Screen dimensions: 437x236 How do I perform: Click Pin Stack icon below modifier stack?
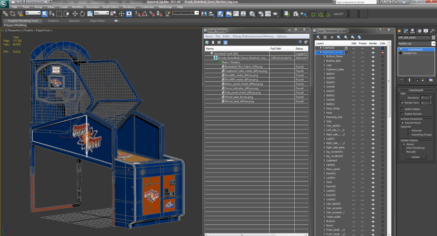coord(401,80)
